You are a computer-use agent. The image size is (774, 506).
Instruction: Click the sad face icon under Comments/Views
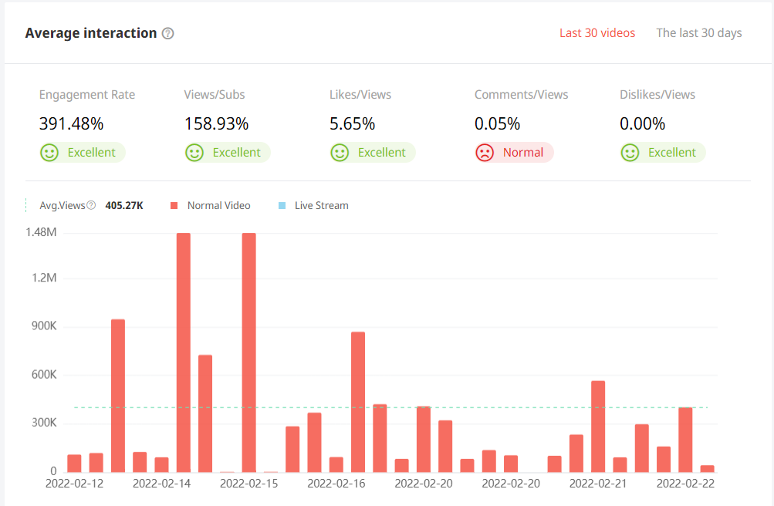485,153
